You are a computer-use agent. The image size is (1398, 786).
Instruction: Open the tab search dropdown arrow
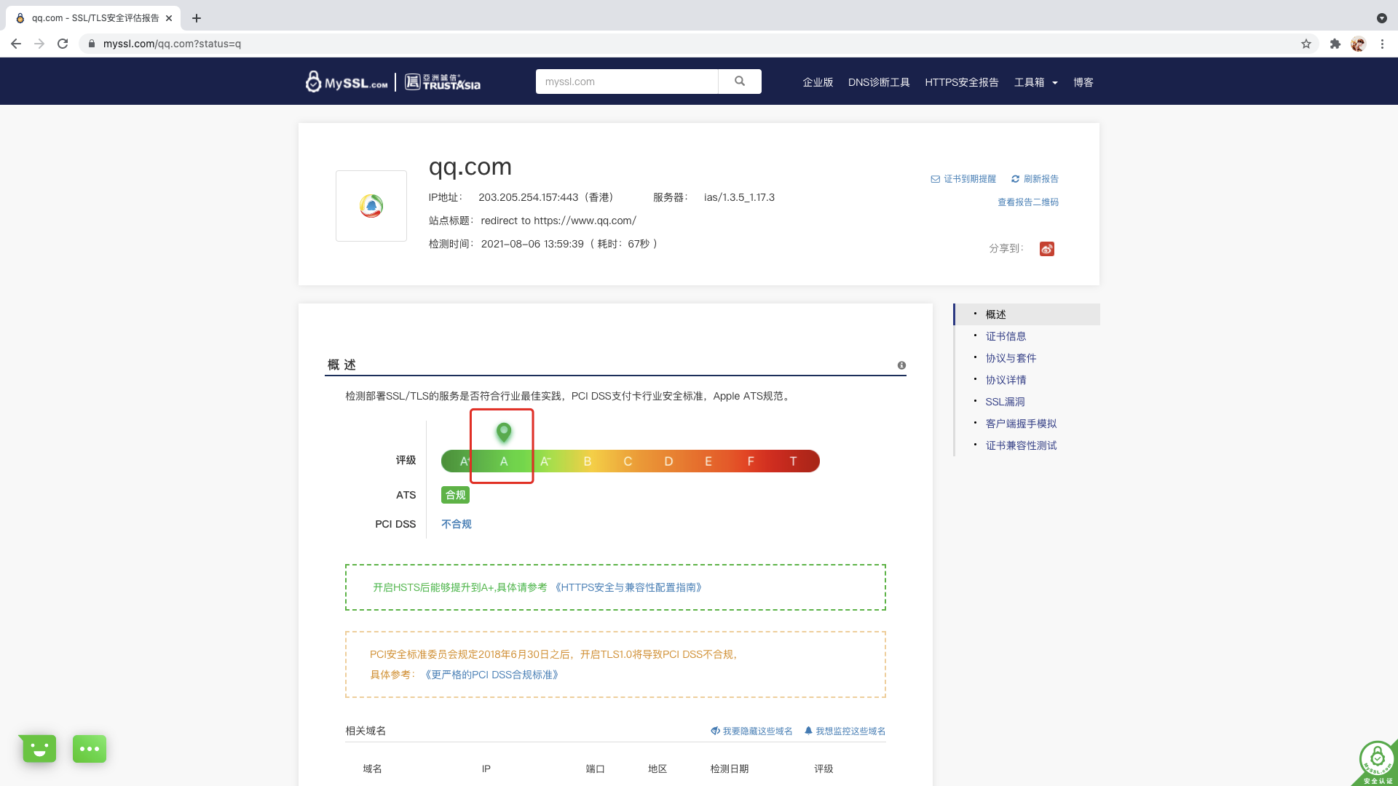pyautogui.click(x=1381, y=18)
